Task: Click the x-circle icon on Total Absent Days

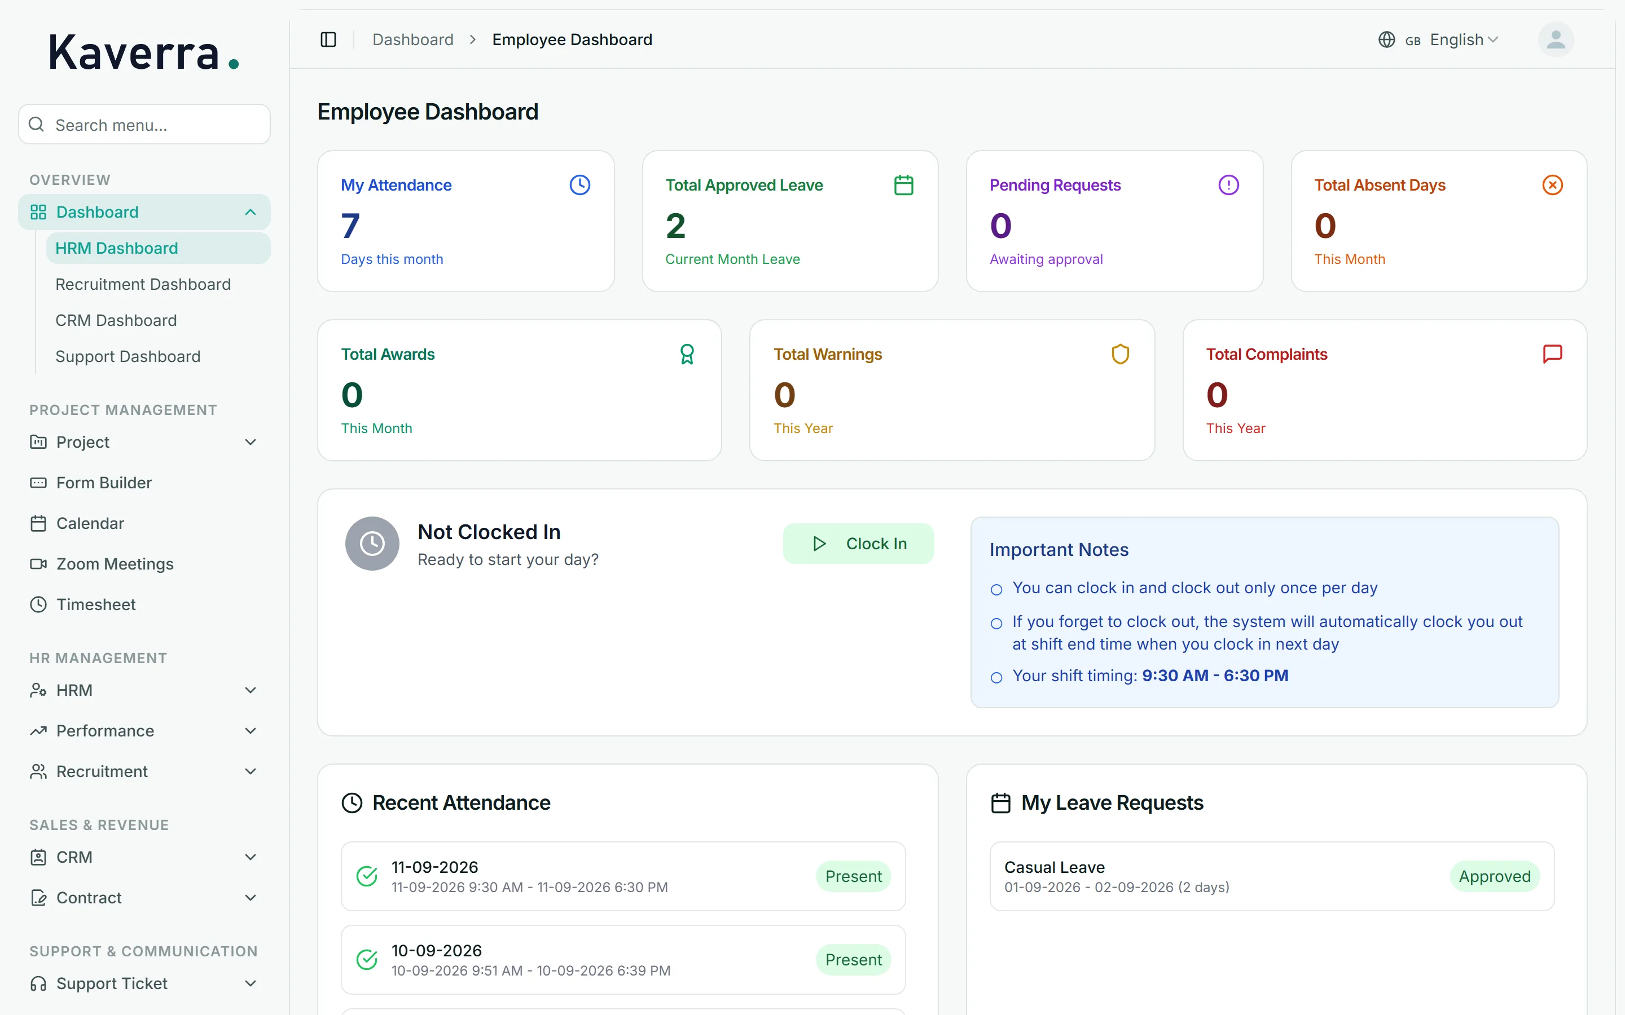Action: pyautogui.click(x=1552, y=184)
